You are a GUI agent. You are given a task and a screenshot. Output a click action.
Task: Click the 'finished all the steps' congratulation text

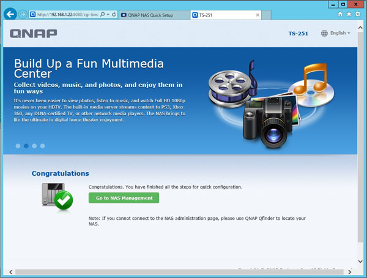[x=165, y=187]
